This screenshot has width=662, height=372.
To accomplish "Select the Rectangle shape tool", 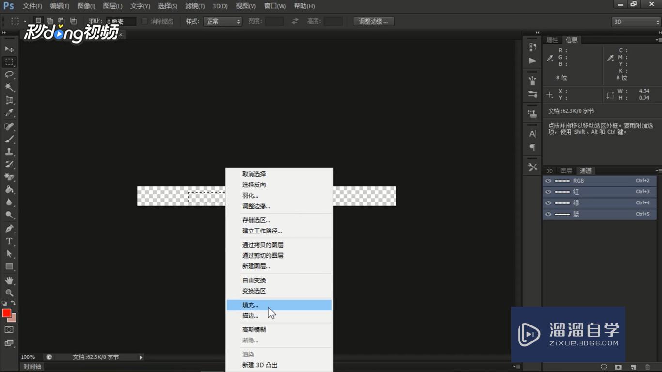I will (x=9, y=266).
